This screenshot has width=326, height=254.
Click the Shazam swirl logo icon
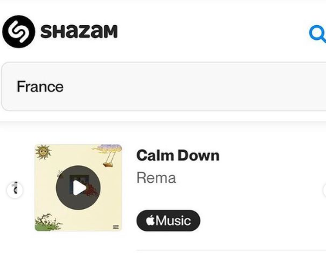(x=19, y=32)
